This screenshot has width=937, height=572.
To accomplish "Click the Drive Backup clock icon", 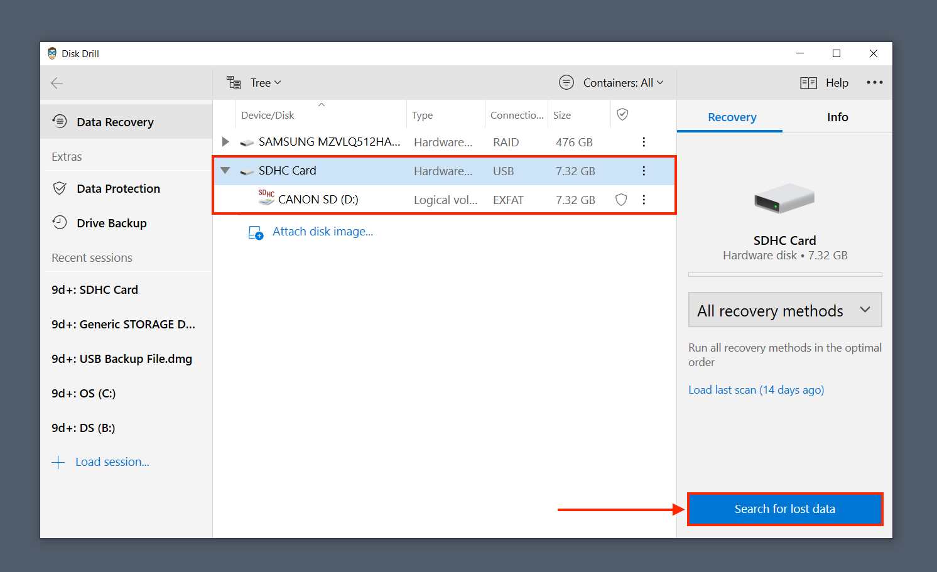I will coord(60,222).
